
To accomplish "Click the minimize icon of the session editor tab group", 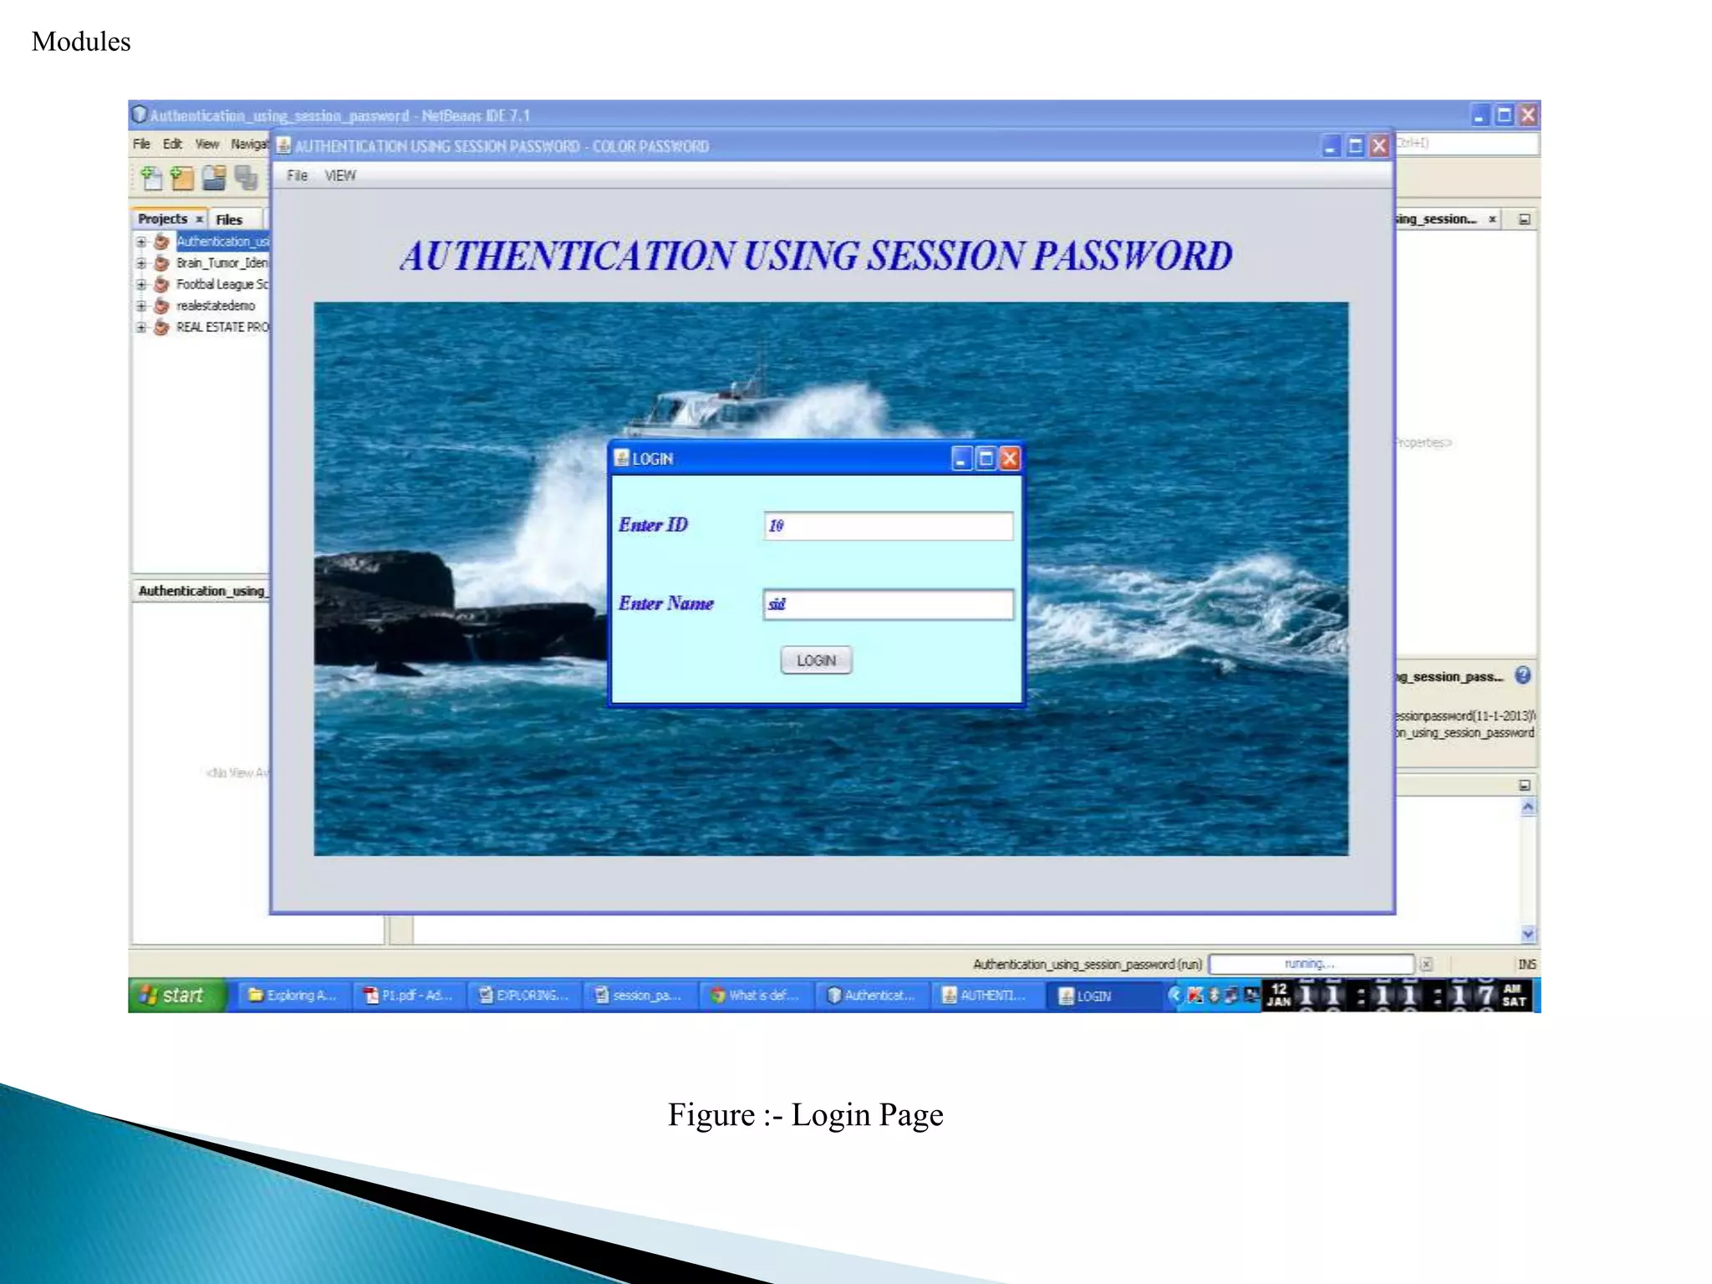I will (1524, 219).
